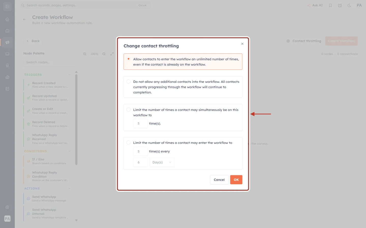This screenshot has width=366, height=228.
Task: Select 'Do not allow any additional contacts' option
Action: coord(129,82)
